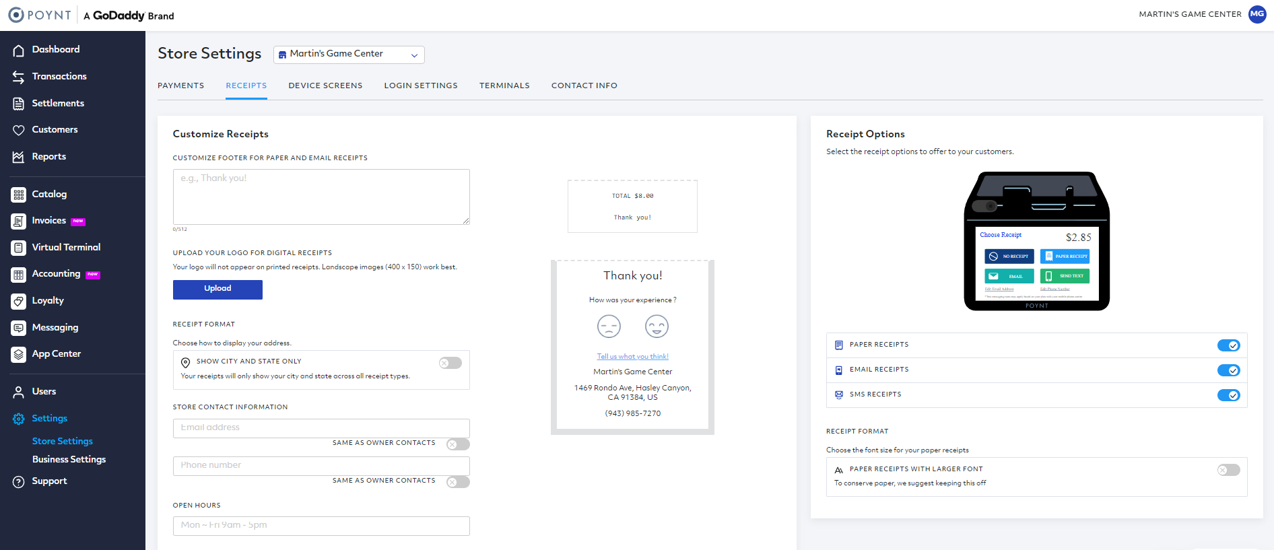Disable SMS Receipts toggle

click(x=1229, y=395)
